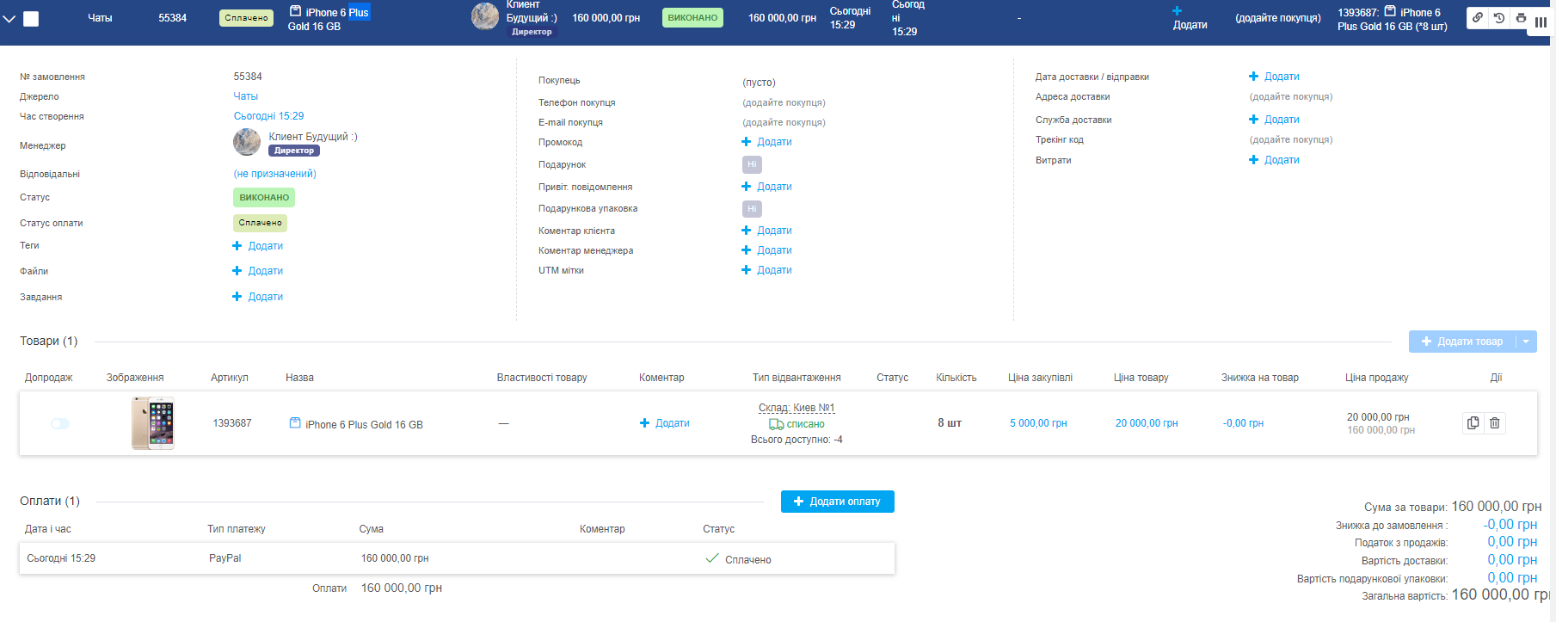Check the order selection checkbox in header
Image resolution: width=1556 pixels, height=622 pixels.
[31, 18]
